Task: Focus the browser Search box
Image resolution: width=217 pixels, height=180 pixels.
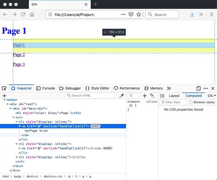Action: [162, 14]
